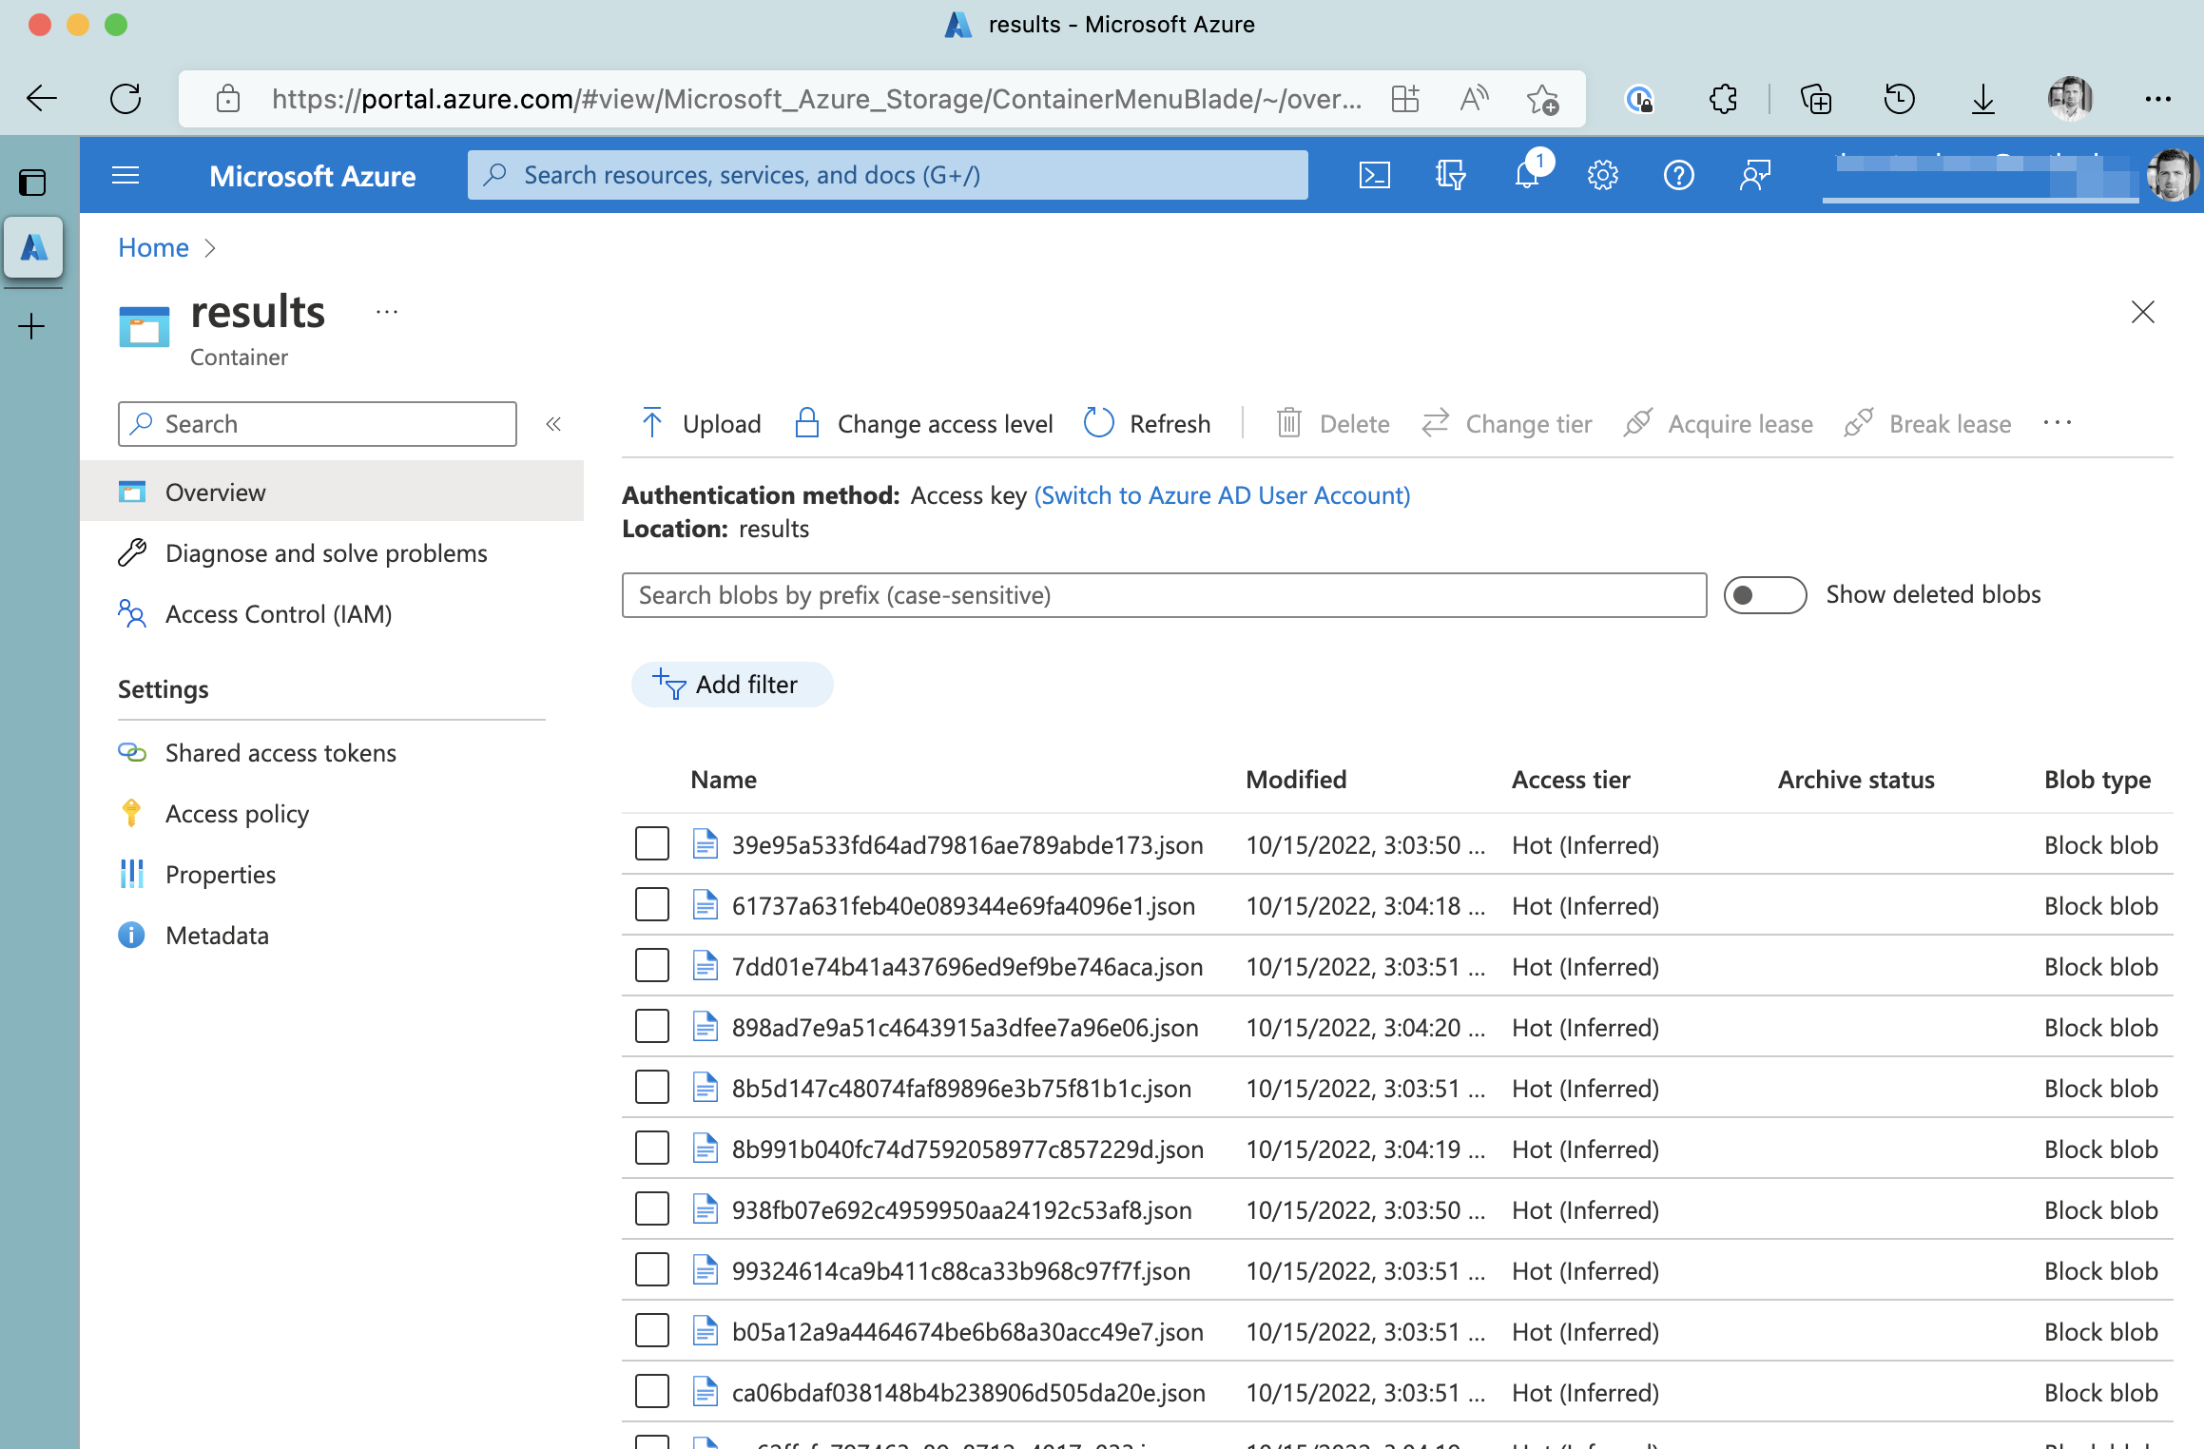The image size is (2204, 1449).
Task: Click Change access level lock icon
Action: 807,423
